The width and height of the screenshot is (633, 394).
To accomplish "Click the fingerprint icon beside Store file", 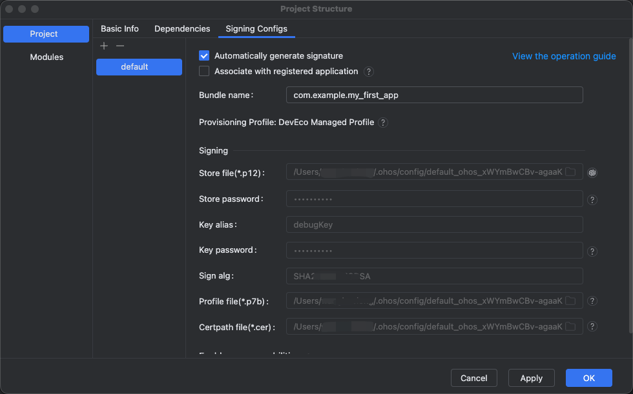I will point(592,172).
